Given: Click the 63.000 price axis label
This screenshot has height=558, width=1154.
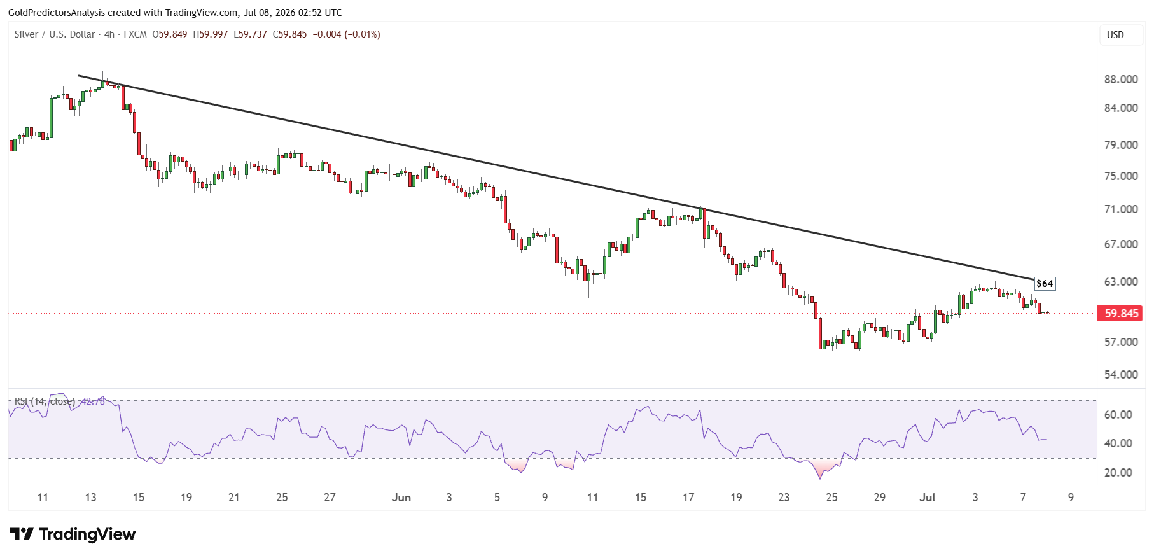Looking at the screenshot, I should tap(1121, 282).
